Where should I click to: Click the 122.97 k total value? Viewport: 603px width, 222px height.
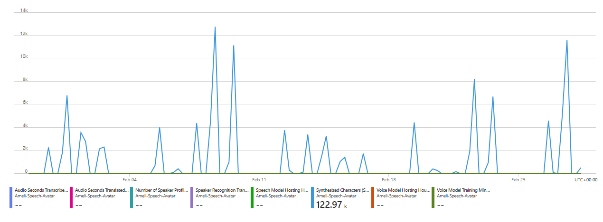coord(331,204)
